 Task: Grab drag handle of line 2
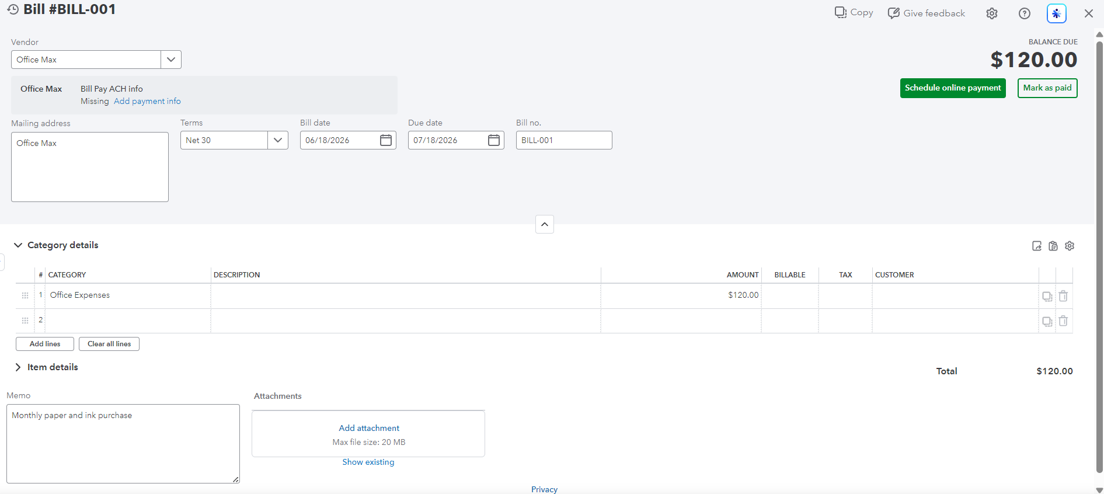pos(25,321)
